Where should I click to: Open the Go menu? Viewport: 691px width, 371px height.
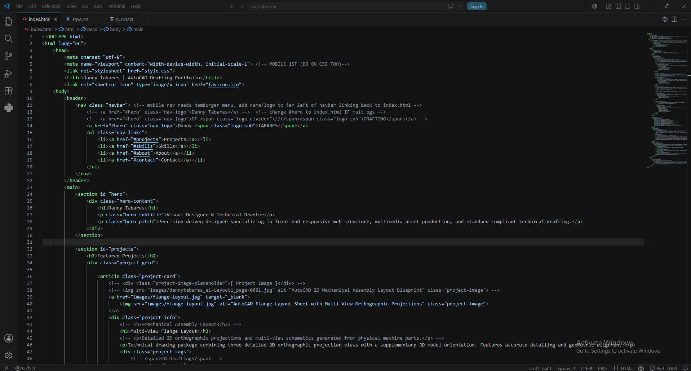[x=85, y=6]
